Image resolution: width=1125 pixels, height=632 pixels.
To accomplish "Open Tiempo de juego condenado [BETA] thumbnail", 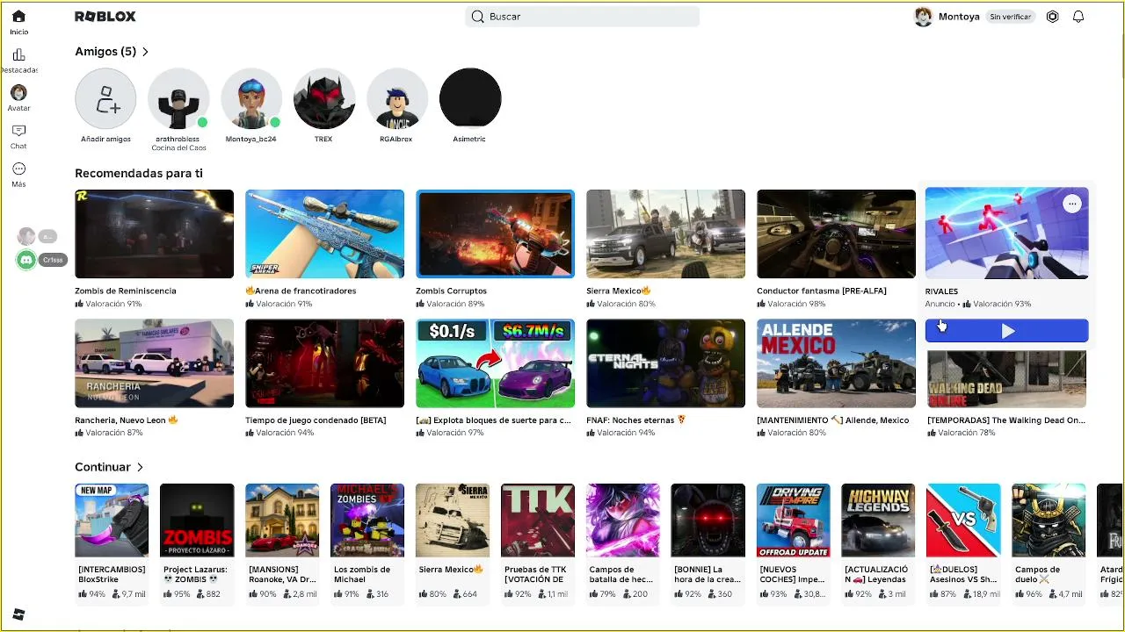I will [x=324, y=363].
